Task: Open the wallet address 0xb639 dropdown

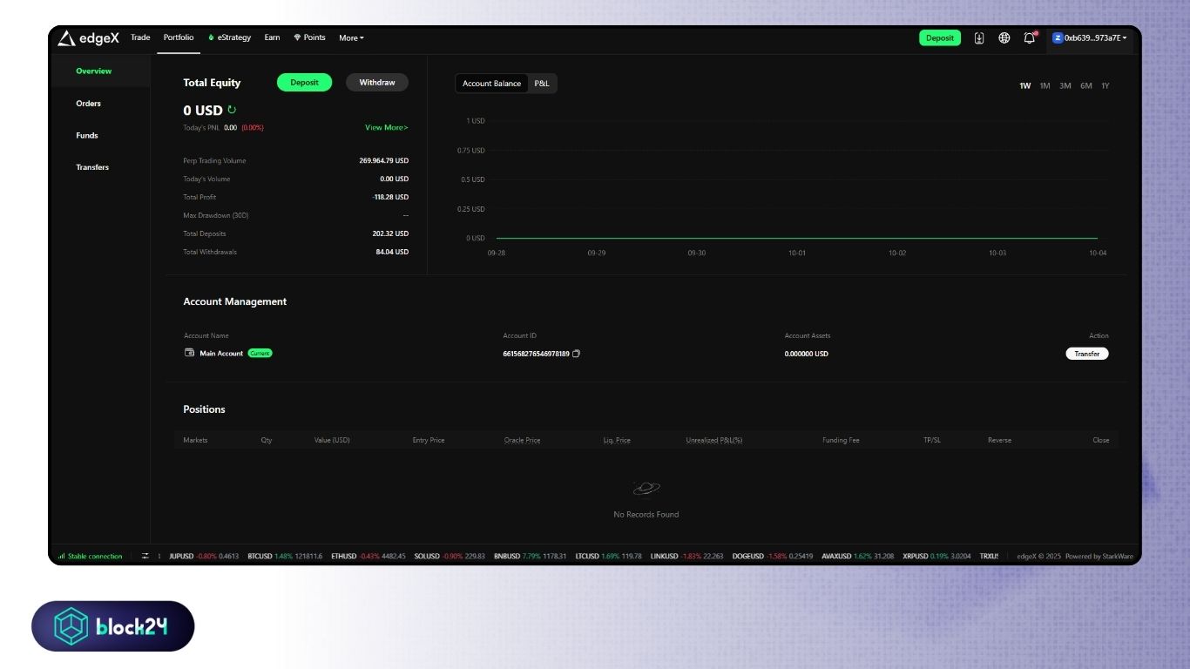Action: (x=1090, y=38)
